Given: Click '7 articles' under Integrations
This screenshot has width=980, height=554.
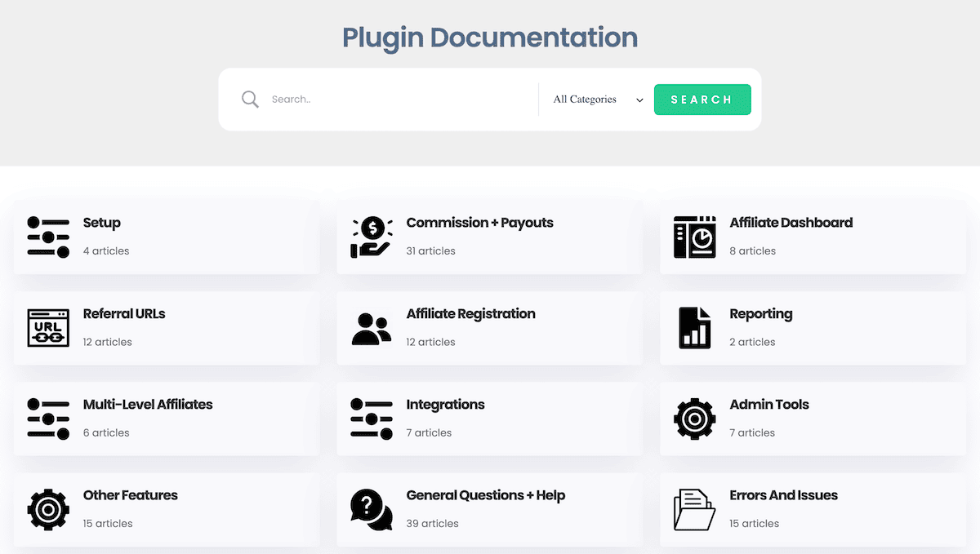Looking at the screenshot, I should 429,432.
